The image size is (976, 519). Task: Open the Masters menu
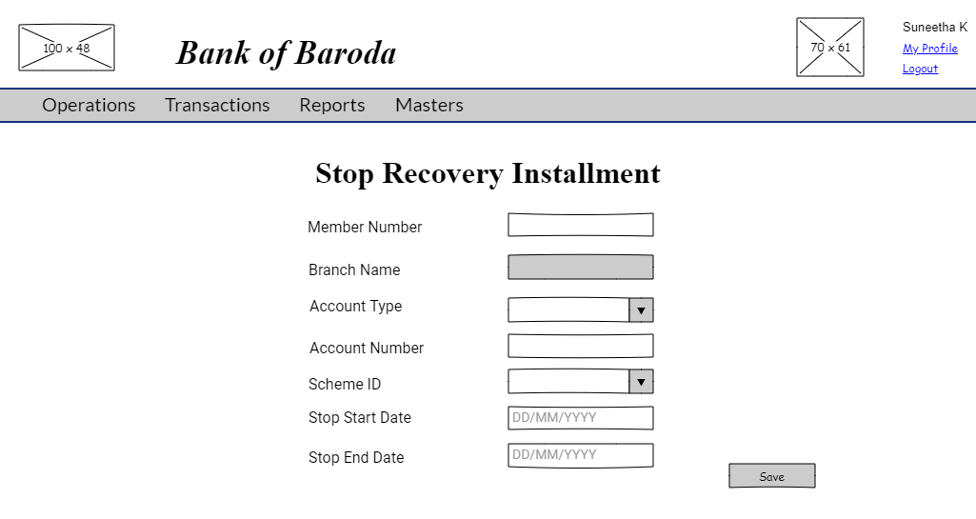pos(429,106)
